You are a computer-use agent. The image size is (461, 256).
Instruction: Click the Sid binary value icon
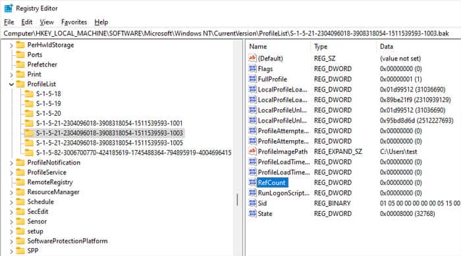click(252, 203)
